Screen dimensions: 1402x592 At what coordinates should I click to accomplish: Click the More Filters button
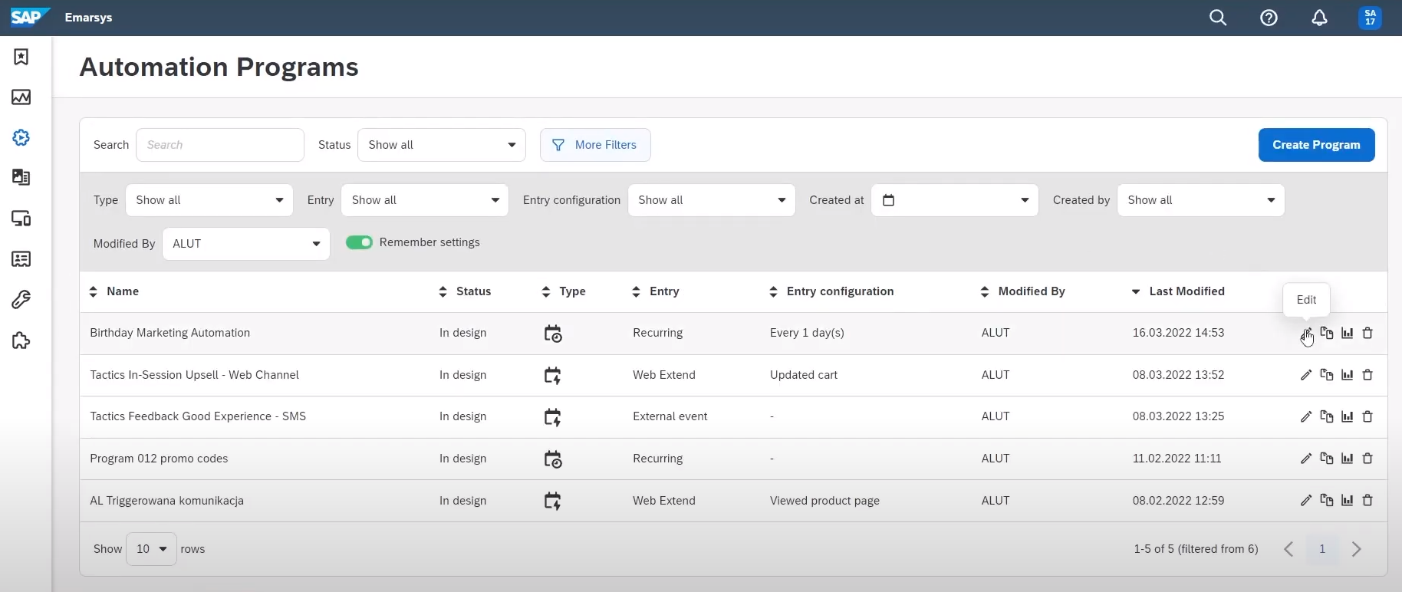tap(595, 145)
